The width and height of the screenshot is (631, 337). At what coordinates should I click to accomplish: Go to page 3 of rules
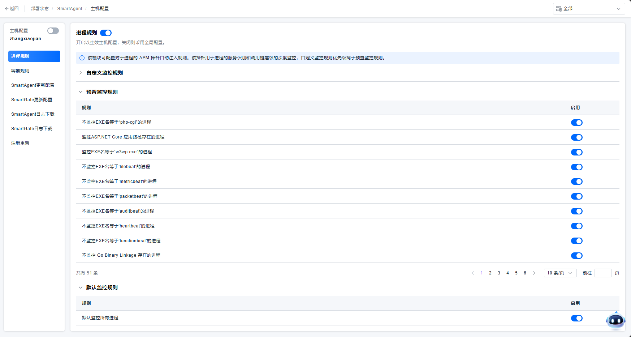click(499, 273)
